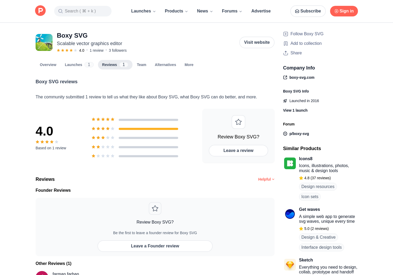Open the More tab
Screen dimensions: 393x275
[x=189, y=65]
